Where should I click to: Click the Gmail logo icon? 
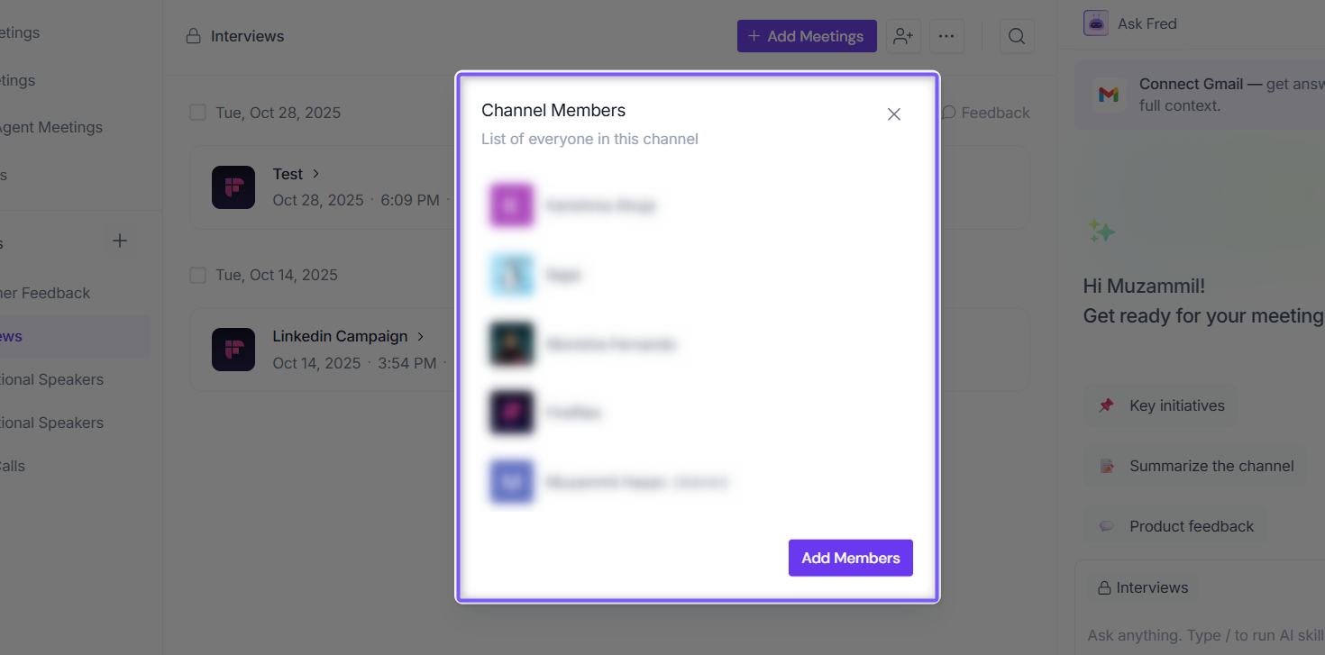[1109, 94]
